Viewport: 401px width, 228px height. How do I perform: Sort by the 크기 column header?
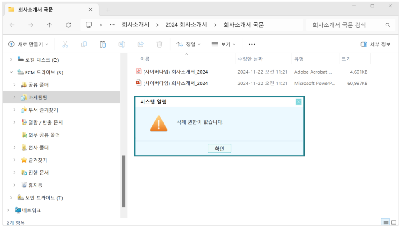(346, 59)
